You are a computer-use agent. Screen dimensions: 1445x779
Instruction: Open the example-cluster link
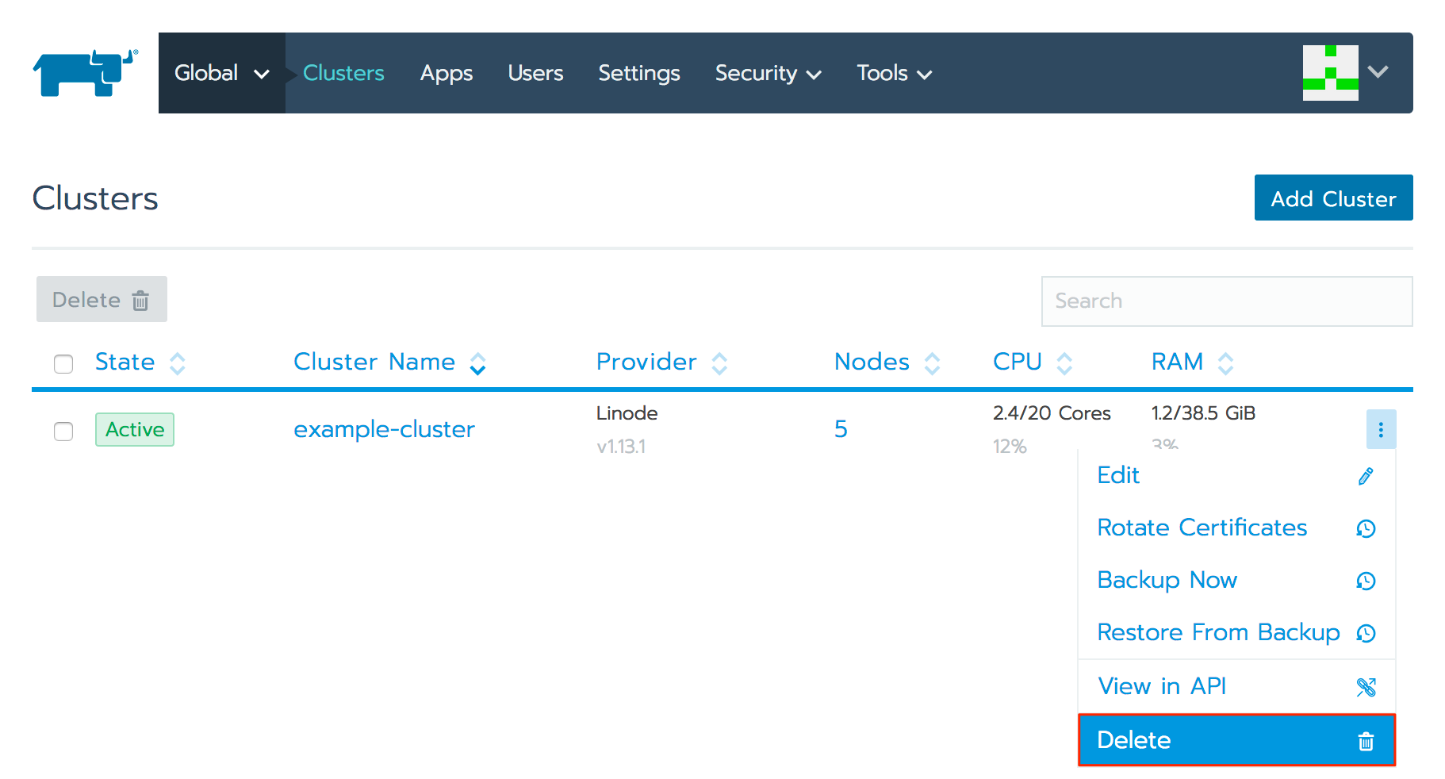point(384,429)
